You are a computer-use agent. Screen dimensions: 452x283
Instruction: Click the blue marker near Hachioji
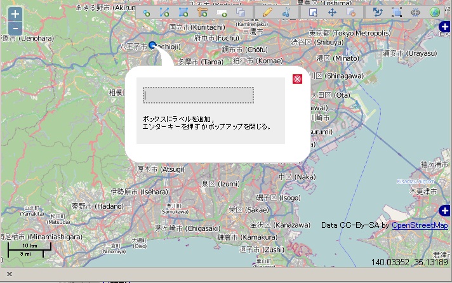click(x=153, y=45)
